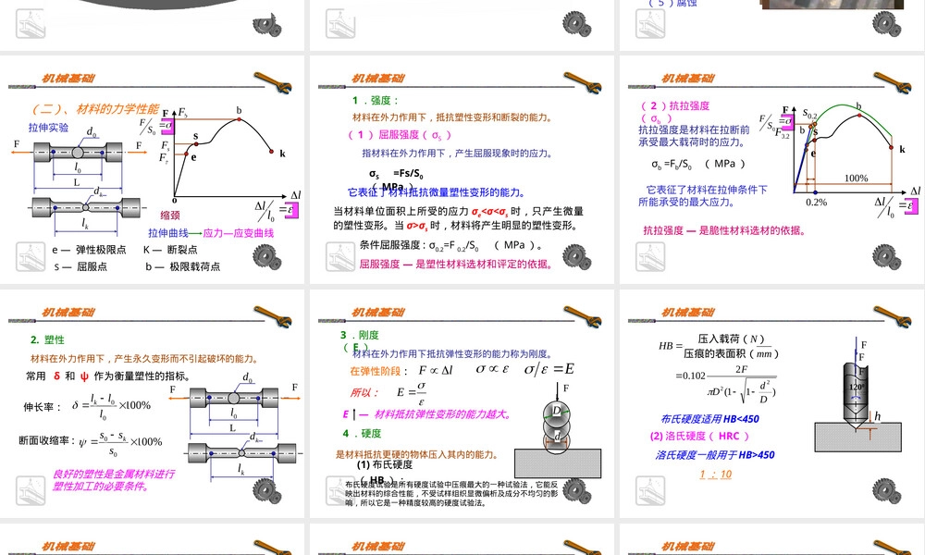Click the gear icon on the dark gray shape slide
Image resolution: width=925 pixels, height=555 pixels.
[x=267, y=25]
